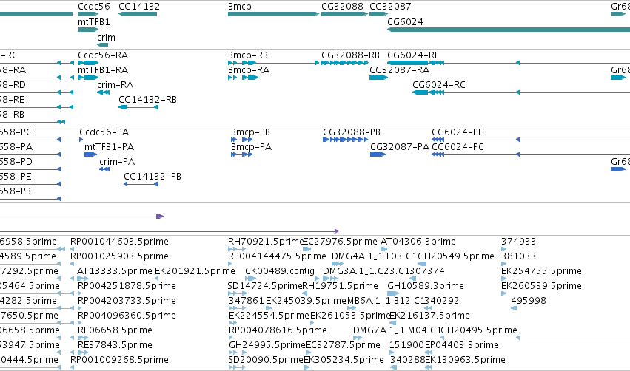Open the AT13333.5prime EST label
The image size is (630, 371).
point(115,271)
